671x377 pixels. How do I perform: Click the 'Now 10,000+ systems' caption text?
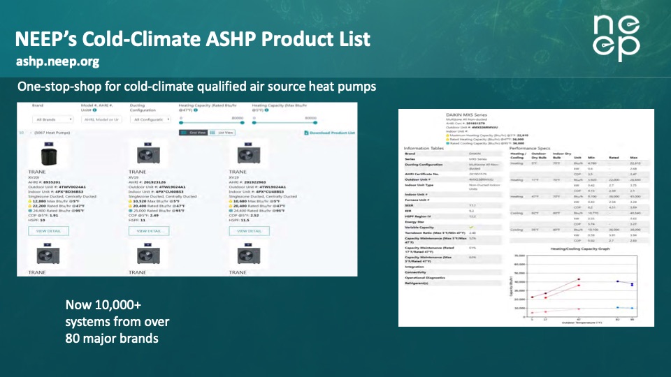[x=117, y=321]
